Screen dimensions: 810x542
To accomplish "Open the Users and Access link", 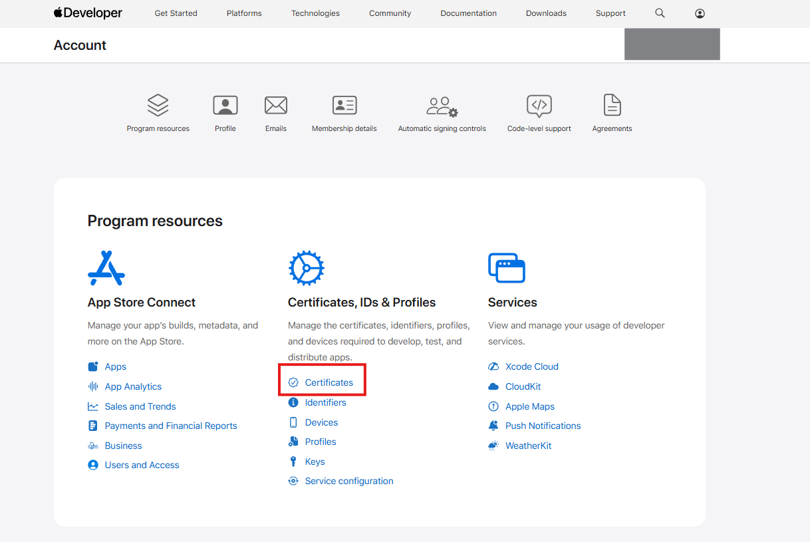I will pos(142,465).
